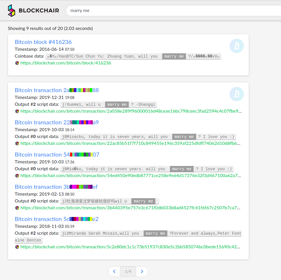This screenshot has height=280, width=281.
Task: Click the Blockchair cube logo icon
Action: [11, 11]
